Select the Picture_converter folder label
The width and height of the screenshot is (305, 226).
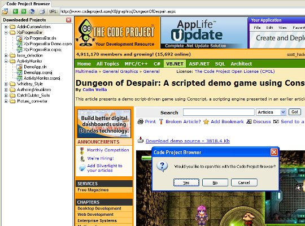tap(32, 101)
